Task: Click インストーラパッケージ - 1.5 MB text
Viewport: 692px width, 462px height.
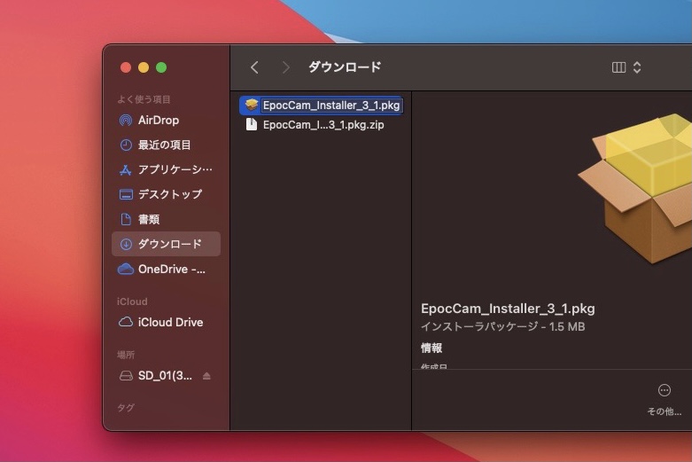Action: pyautogui.click(x=503, y=327)
